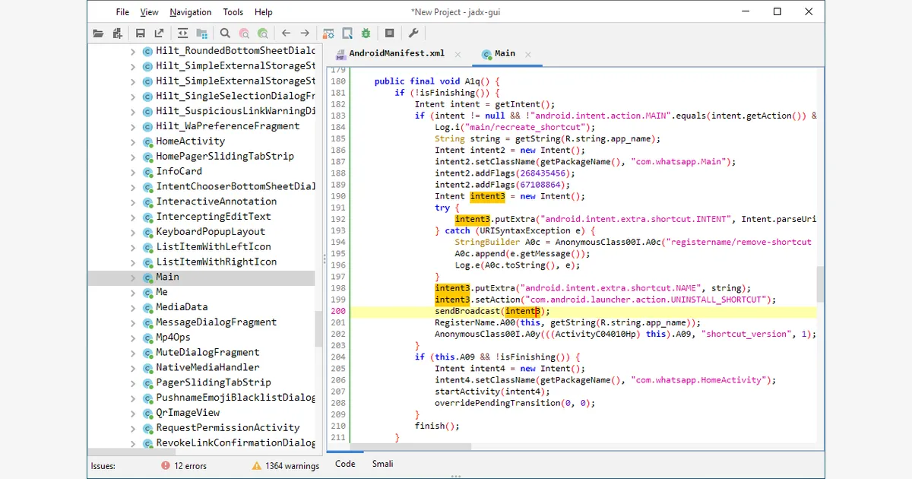Click the Save all floppy disk icon
This screenshot has width=912, height=479.
141,33
